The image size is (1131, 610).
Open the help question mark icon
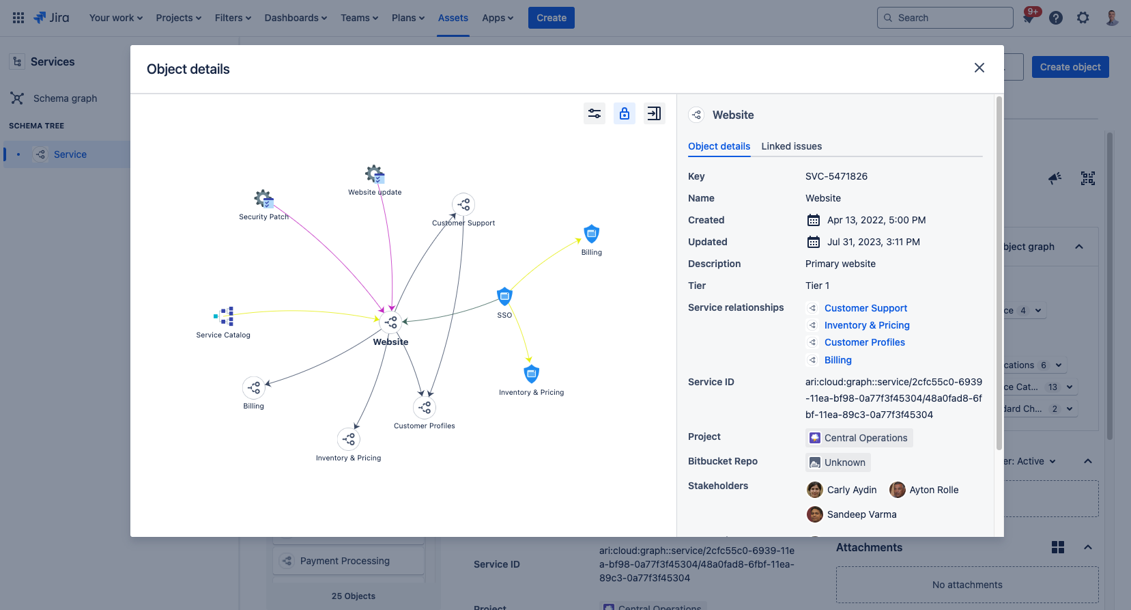[x=1056, y=18]
